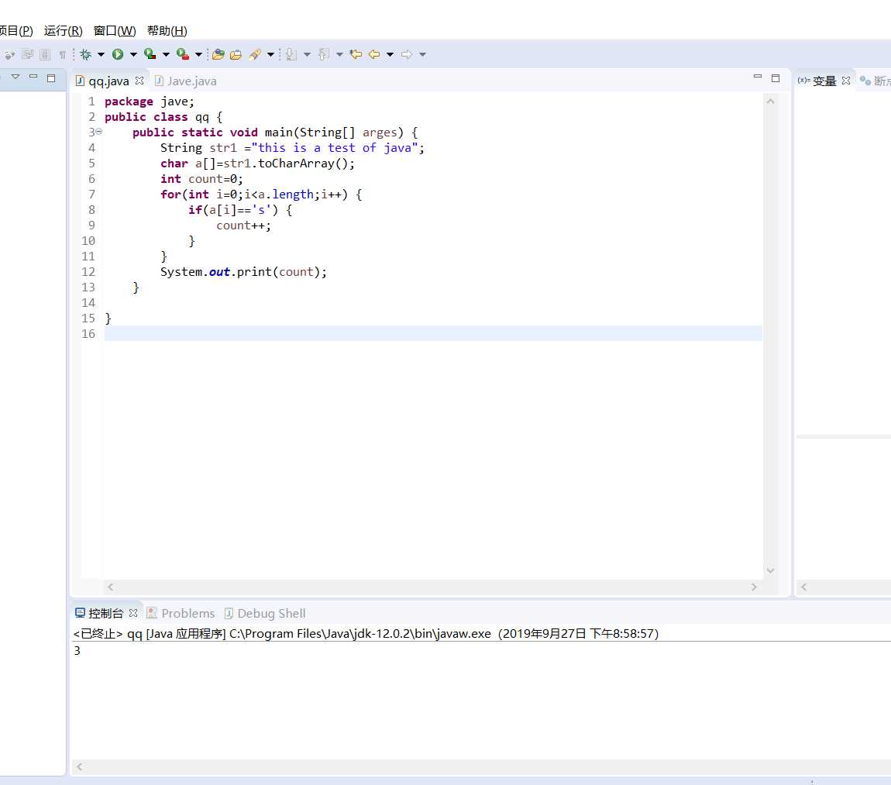
Task: Click the Forward navigation arrow icon
Action: (406, 54)
